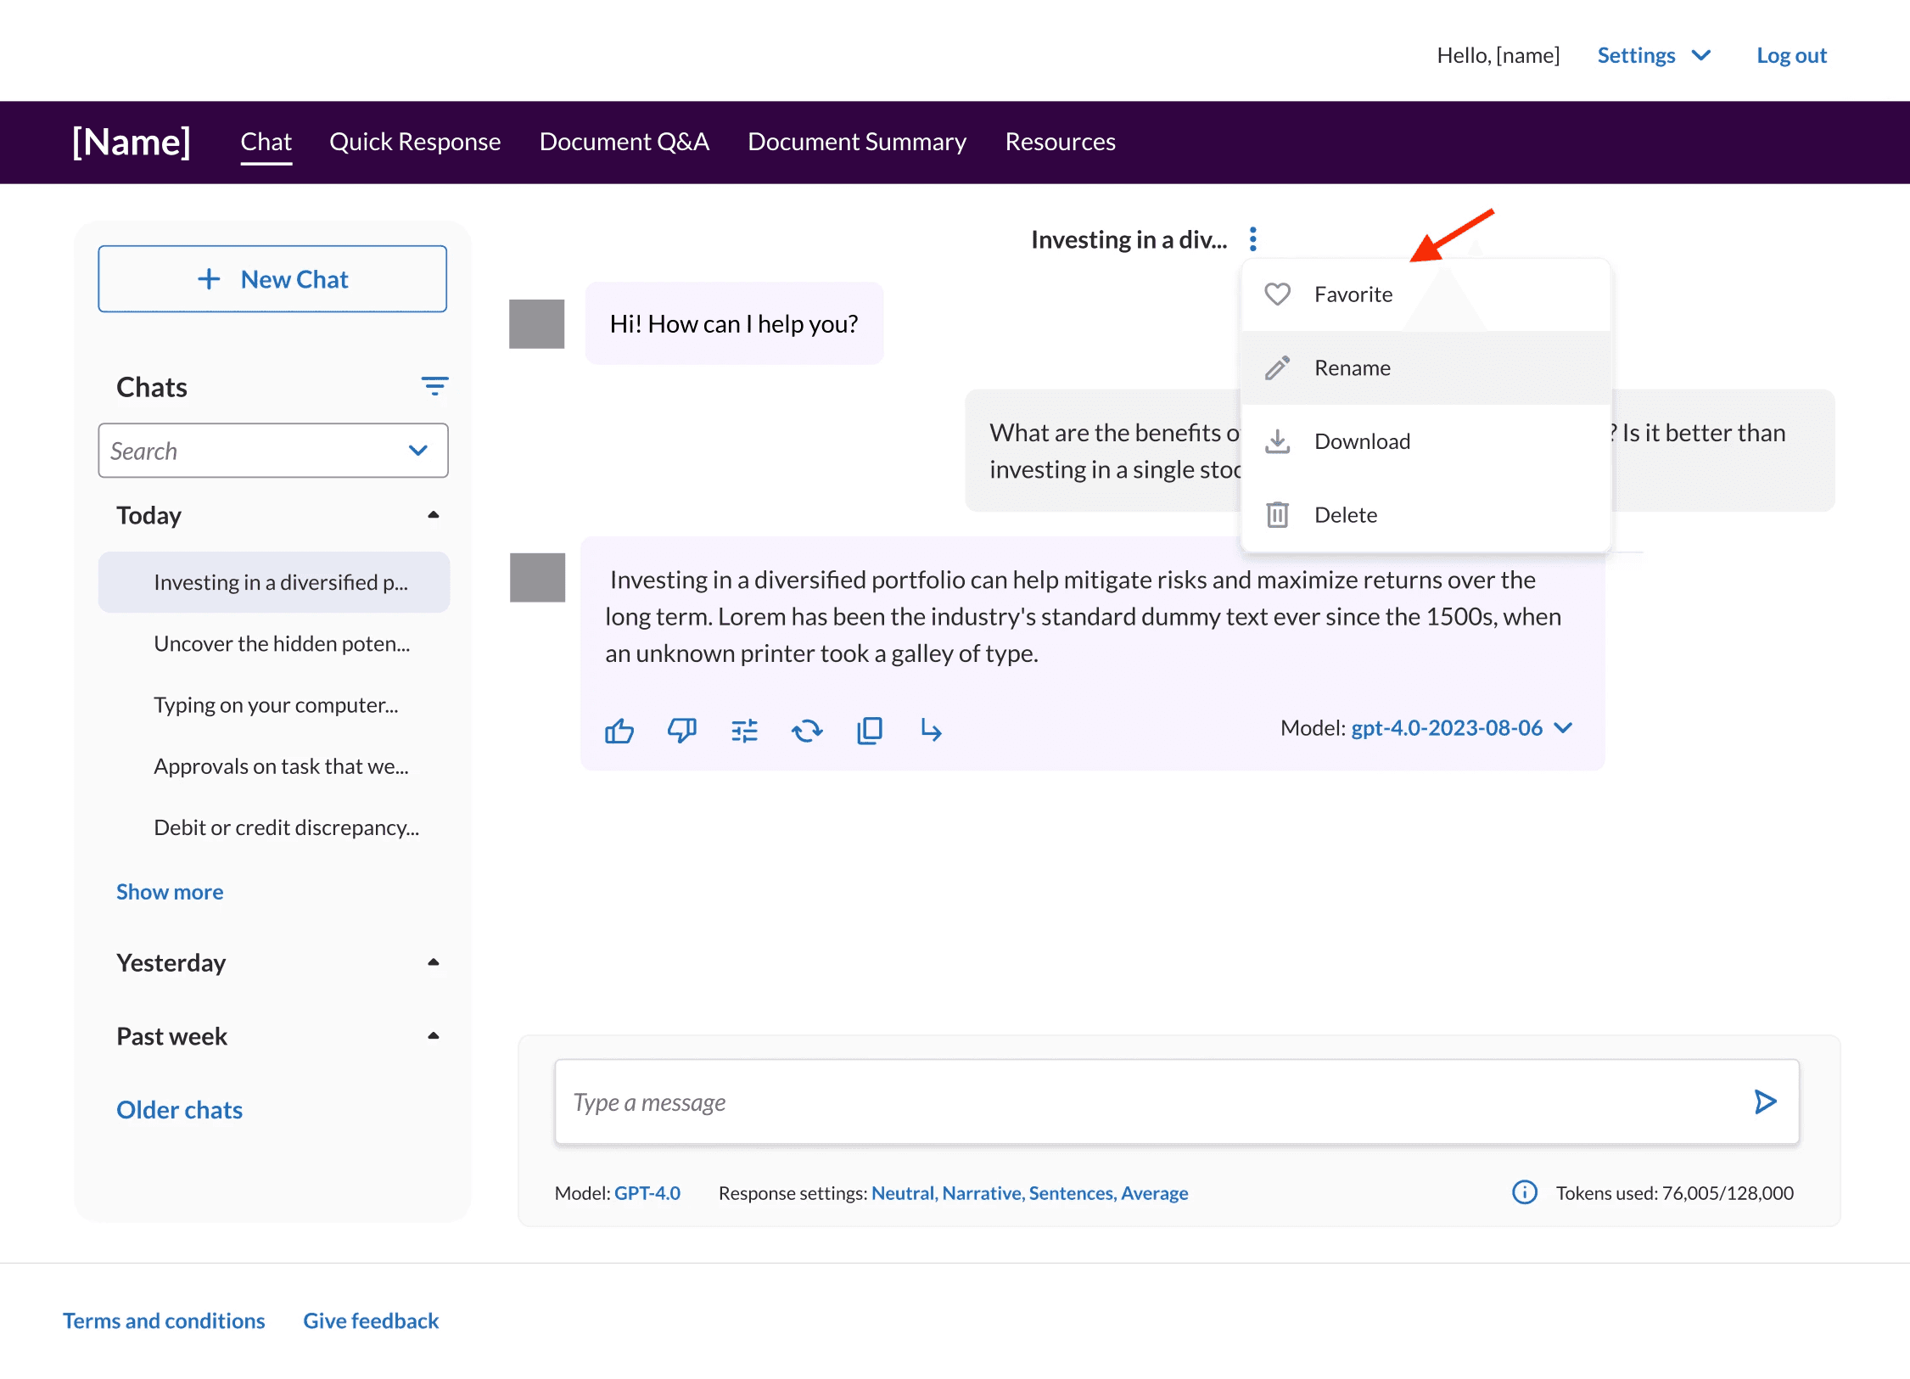Collapse the Today section
This screenshot has height=1379, width=1910.
coord(433,515)
